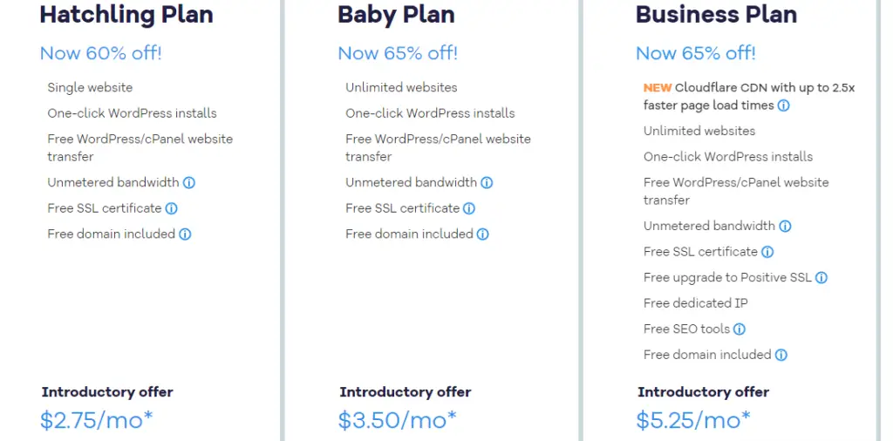Screen dimensions: 893x441
Task: Select the Hatchling Plan heading
Action: tap(126, 14)
